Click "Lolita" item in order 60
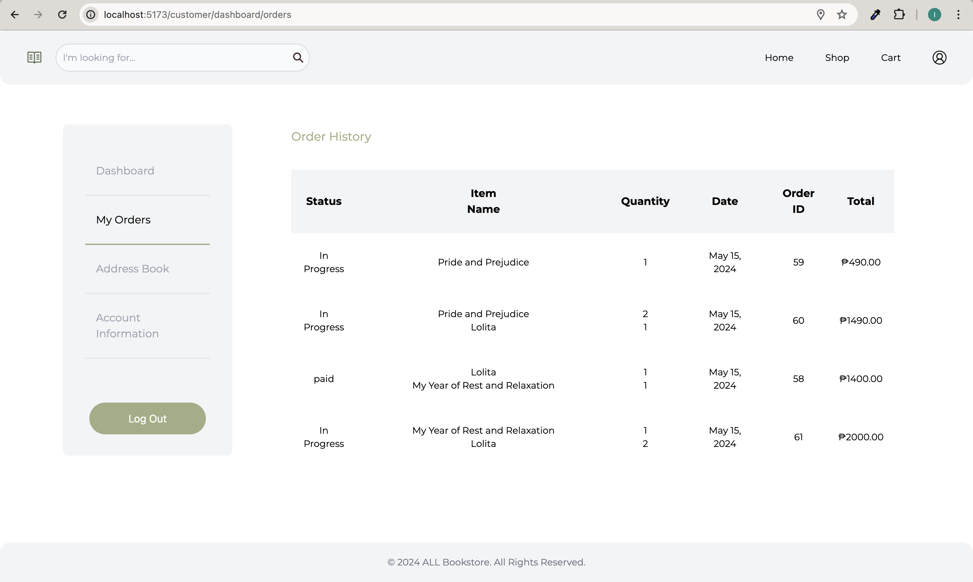The height and width of the screenshot is (582, 973). coord(484,327)
